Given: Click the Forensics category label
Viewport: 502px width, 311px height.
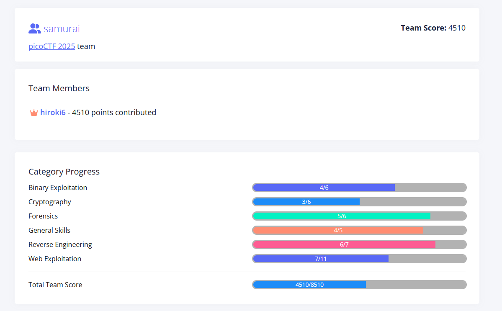Looking at the screenshot, I should click(x=43, y=216).
